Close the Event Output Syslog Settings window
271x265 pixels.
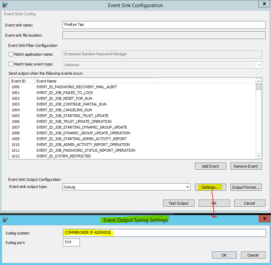pyautogui.click(x=265, y=219)
